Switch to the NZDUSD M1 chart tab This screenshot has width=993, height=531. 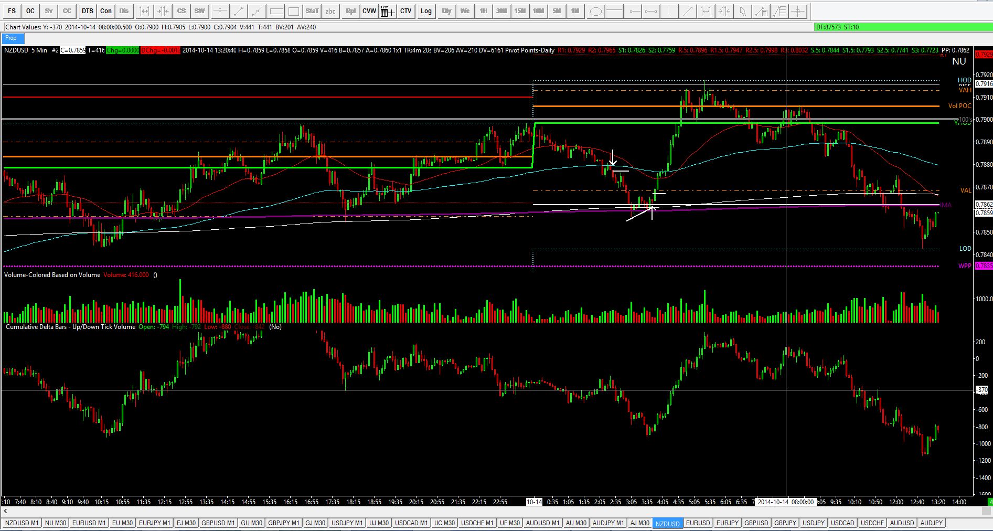tap(22, 523)
